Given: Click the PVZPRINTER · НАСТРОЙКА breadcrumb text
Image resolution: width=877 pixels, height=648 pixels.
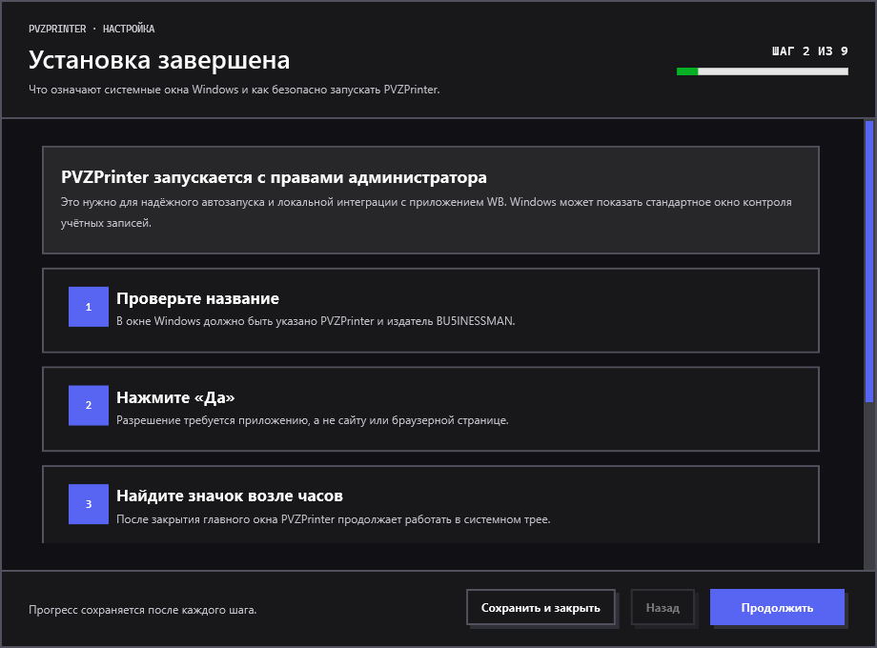Looking at the screenshot, I should point(92,29).
